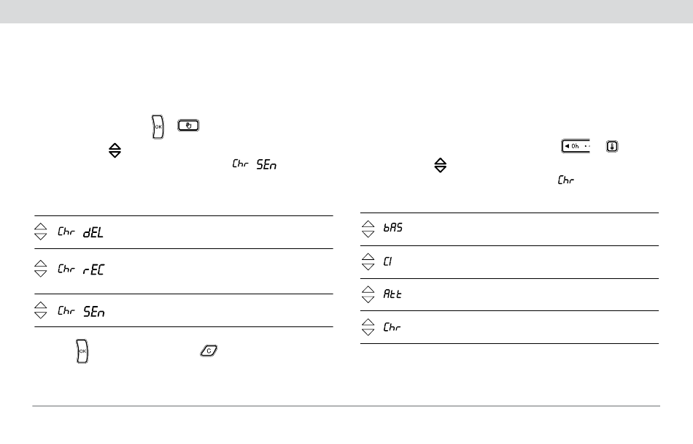Select the 'bAS' display code
Image resolution: width=693 pixels, height=444 pixels.
click(393, 229)
